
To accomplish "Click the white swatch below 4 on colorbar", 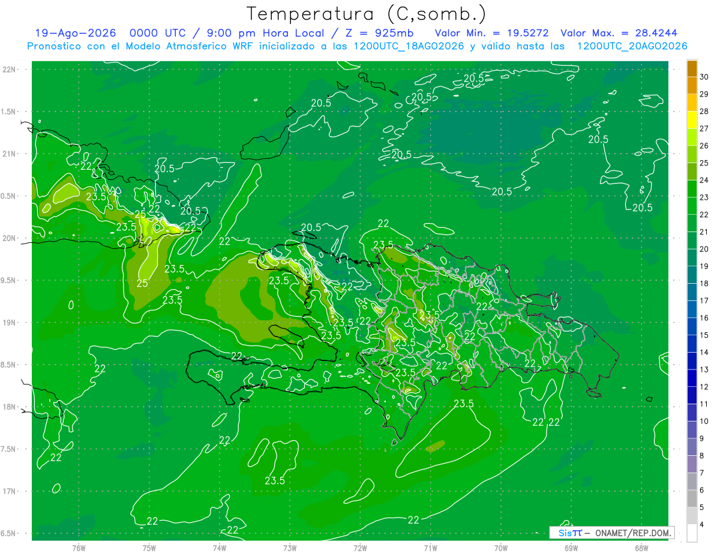I will (692, 533).
